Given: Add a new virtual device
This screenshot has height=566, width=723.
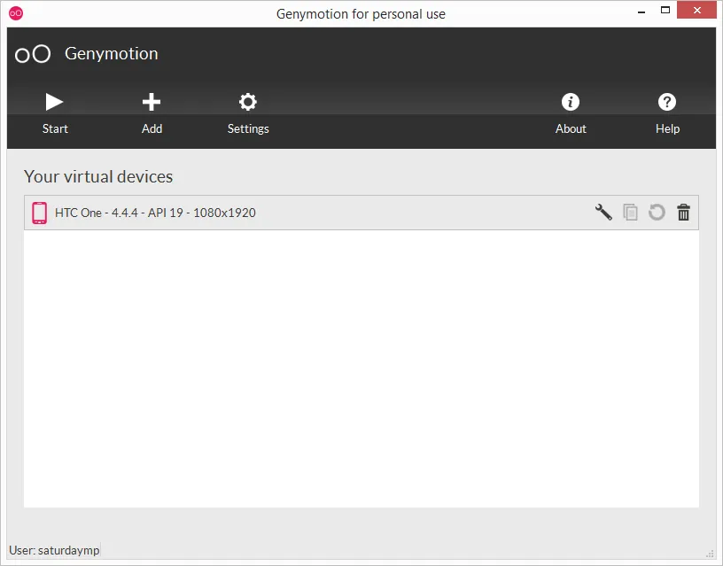Looking at the screenshot, I should point(152,113).
